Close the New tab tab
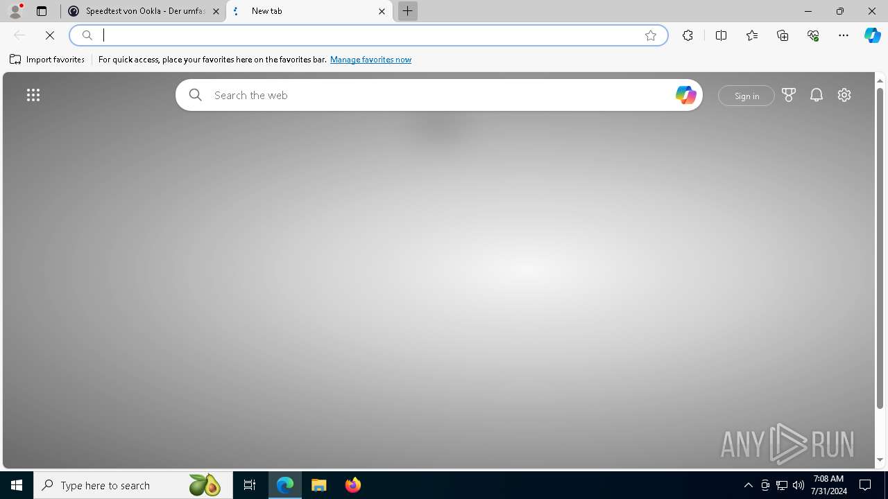Image resolution: width=888 pixels, height=499 pixels. [382, 11]
